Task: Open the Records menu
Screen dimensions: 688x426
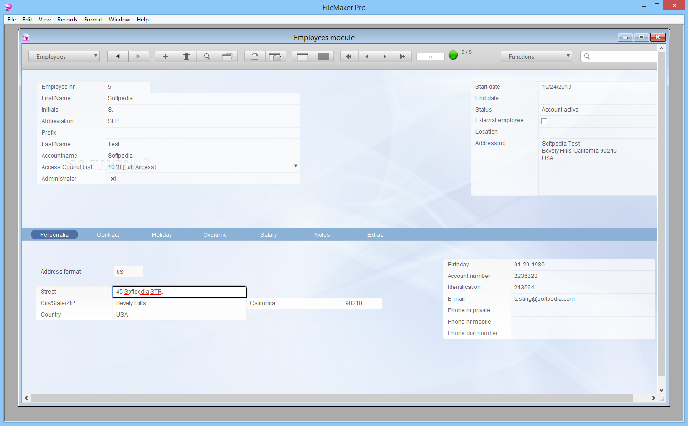Action: tap(67, 20)
